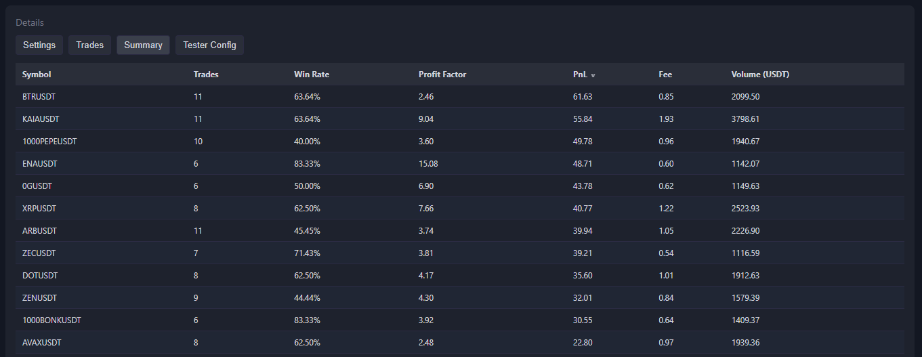Sort table by Symbol column header
This screenshot has height=357, width=922.
[37, 75]
